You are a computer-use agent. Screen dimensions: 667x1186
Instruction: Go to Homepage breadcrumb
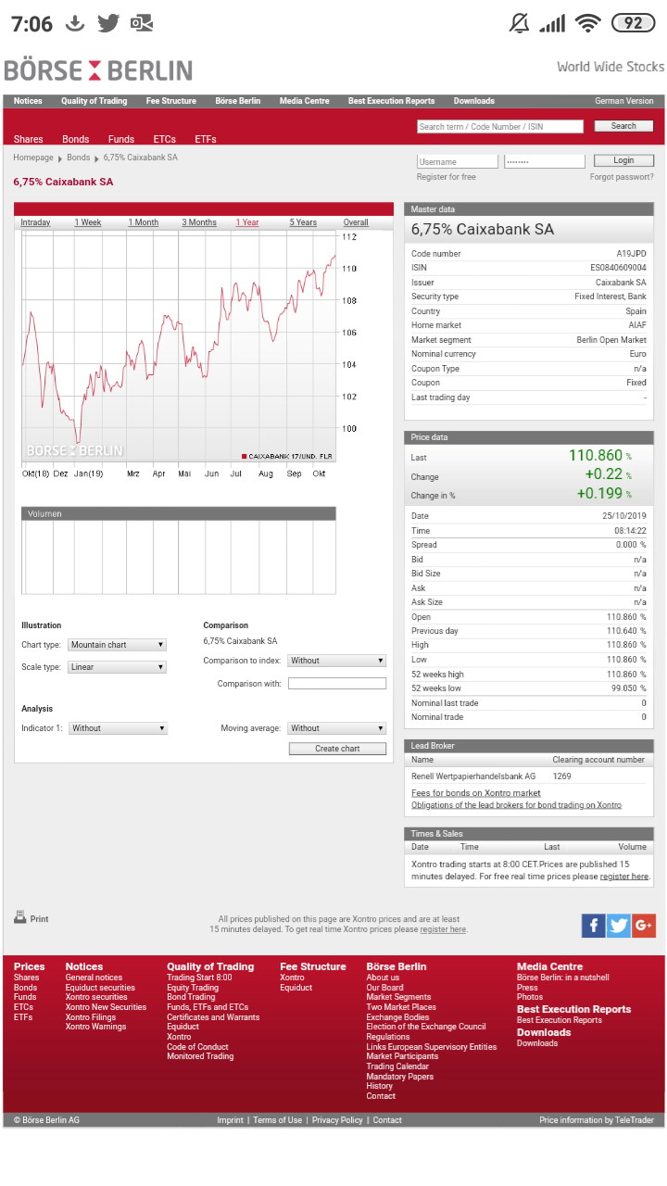(33, 158)
